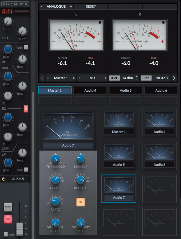Toggle the HF bell switch
This screenshot has width=181, height=239.
click(x=26, y=47)
